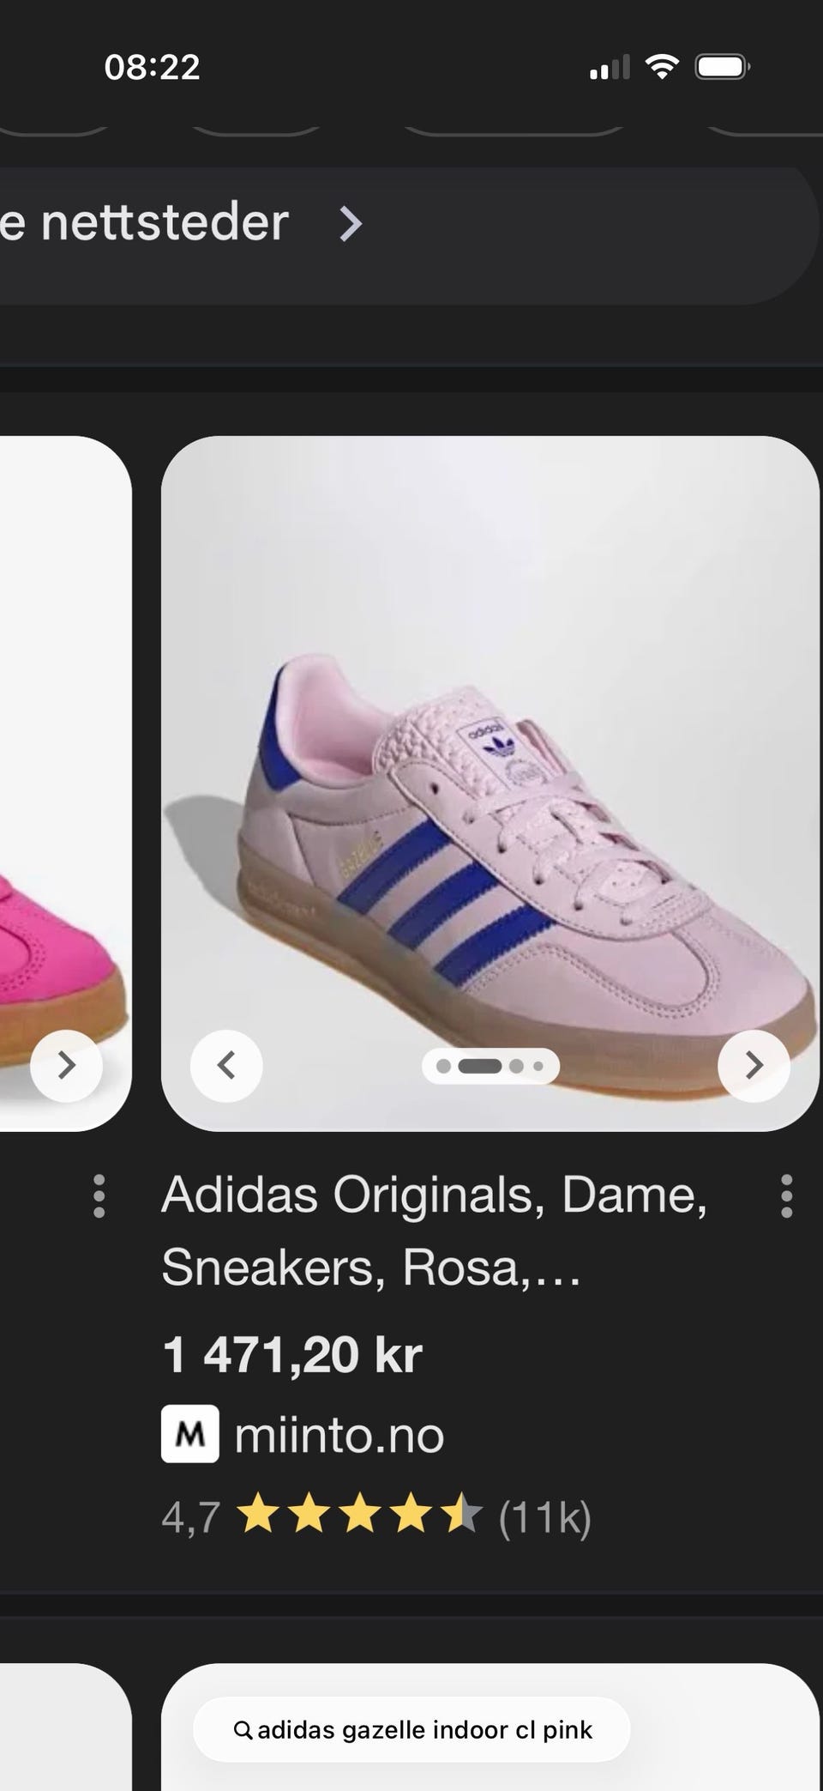Open hot pink sneaker thumbnail on left
Image resolution: width=823 pixels, height=1791 pixels.
[66, 784]
